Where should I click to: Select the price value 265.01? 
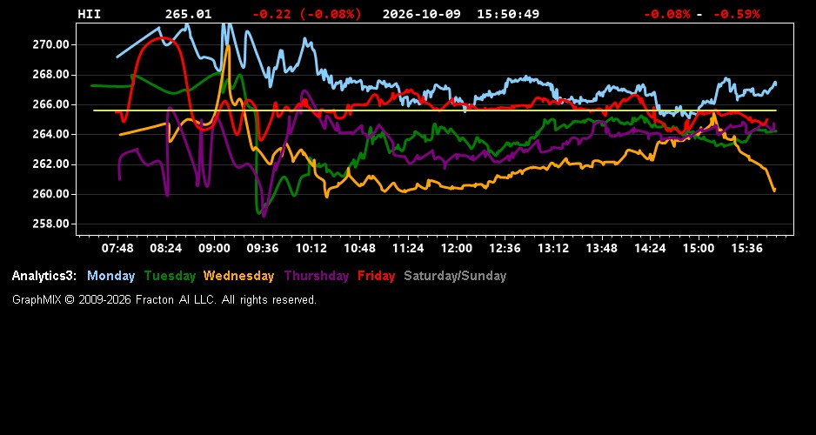pyautogui.click(x=189, y=14)
